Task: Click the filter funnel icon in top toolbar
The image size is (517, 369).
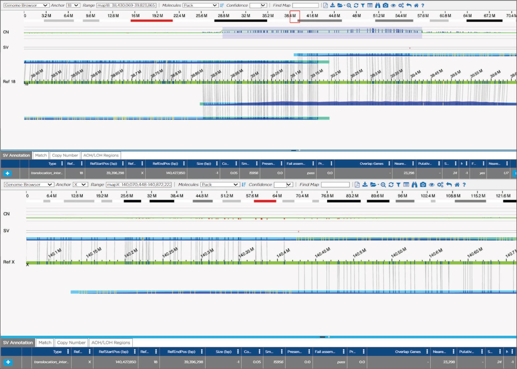Action: [x=363, y=5]
